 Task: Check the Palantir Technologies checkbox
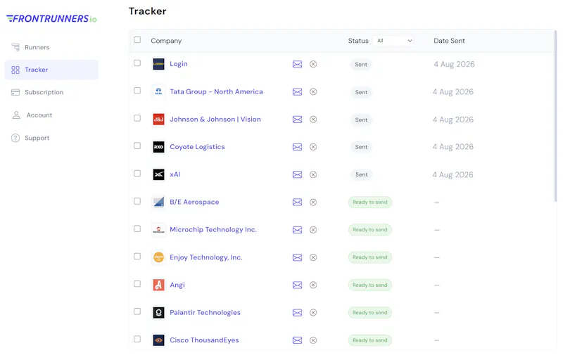pos(137,311)
